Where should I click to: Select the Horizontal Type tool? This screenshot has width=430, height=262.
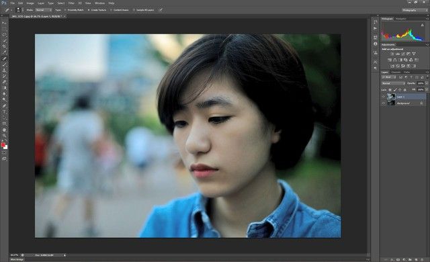4,112
